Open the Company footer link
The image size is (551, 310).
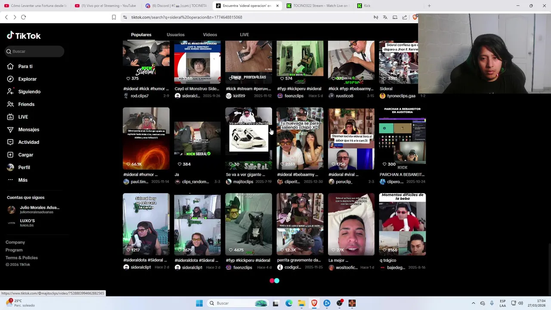pyautogui.click(x=15, y=242)
